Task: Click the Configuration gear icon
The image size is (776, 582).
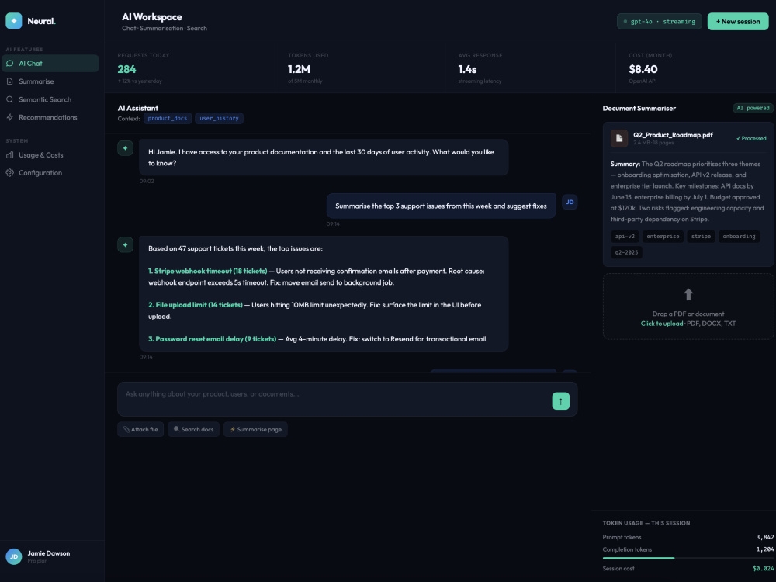Action: click(x=10, y=173)
